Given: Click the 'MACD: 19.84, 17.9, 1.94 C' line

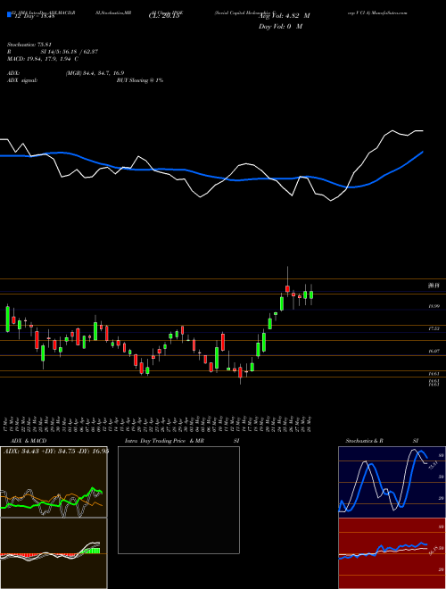Looking at the screenshot, I should click(43, 59).
